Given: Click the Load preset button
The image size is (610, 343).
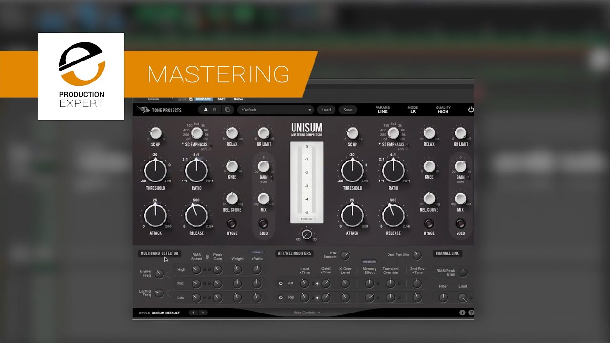Looking at the screenshot, I should click(326, 110).
